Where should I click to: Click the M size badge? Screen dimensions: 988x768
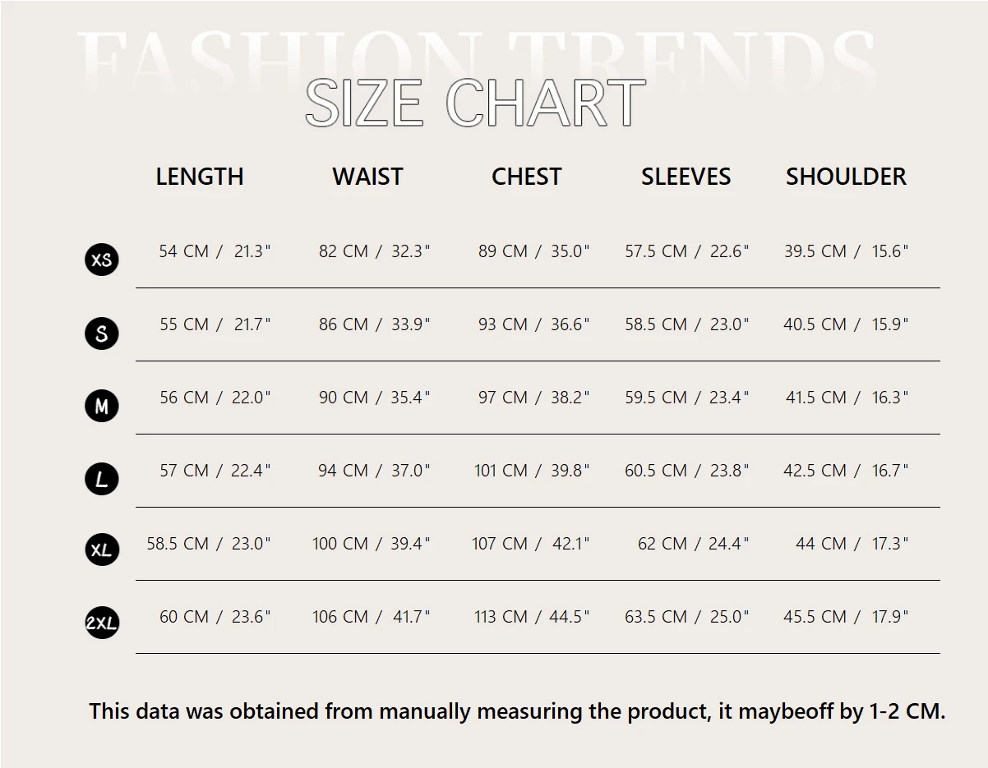(x=102, y=406)
